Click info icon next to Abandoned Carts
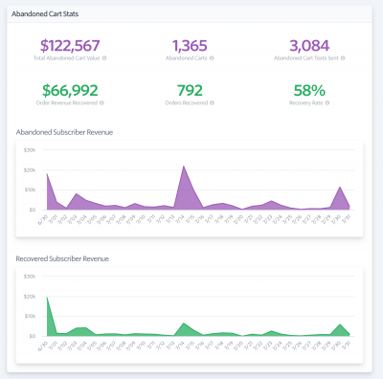Screen dimensions: 383x379 pyautogui.click(x=212, y=58)
